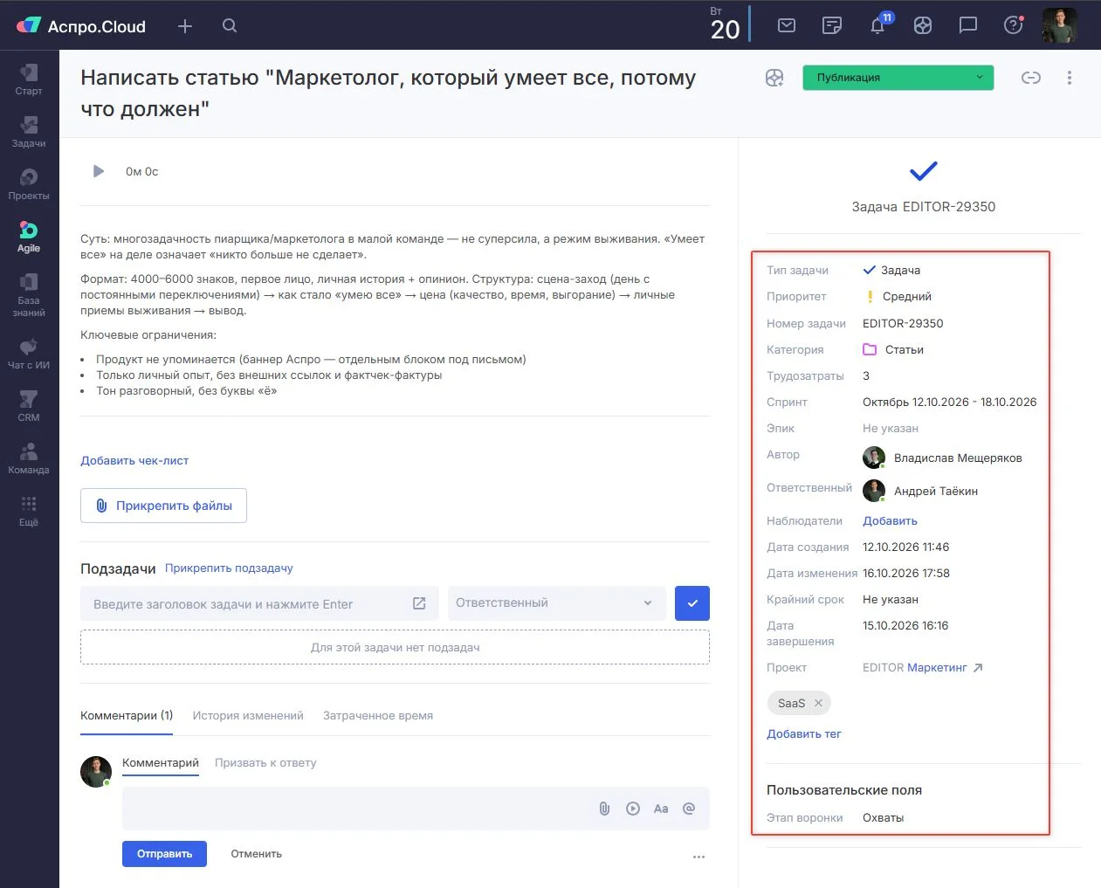Change category value Статьи

coord(893,349)
